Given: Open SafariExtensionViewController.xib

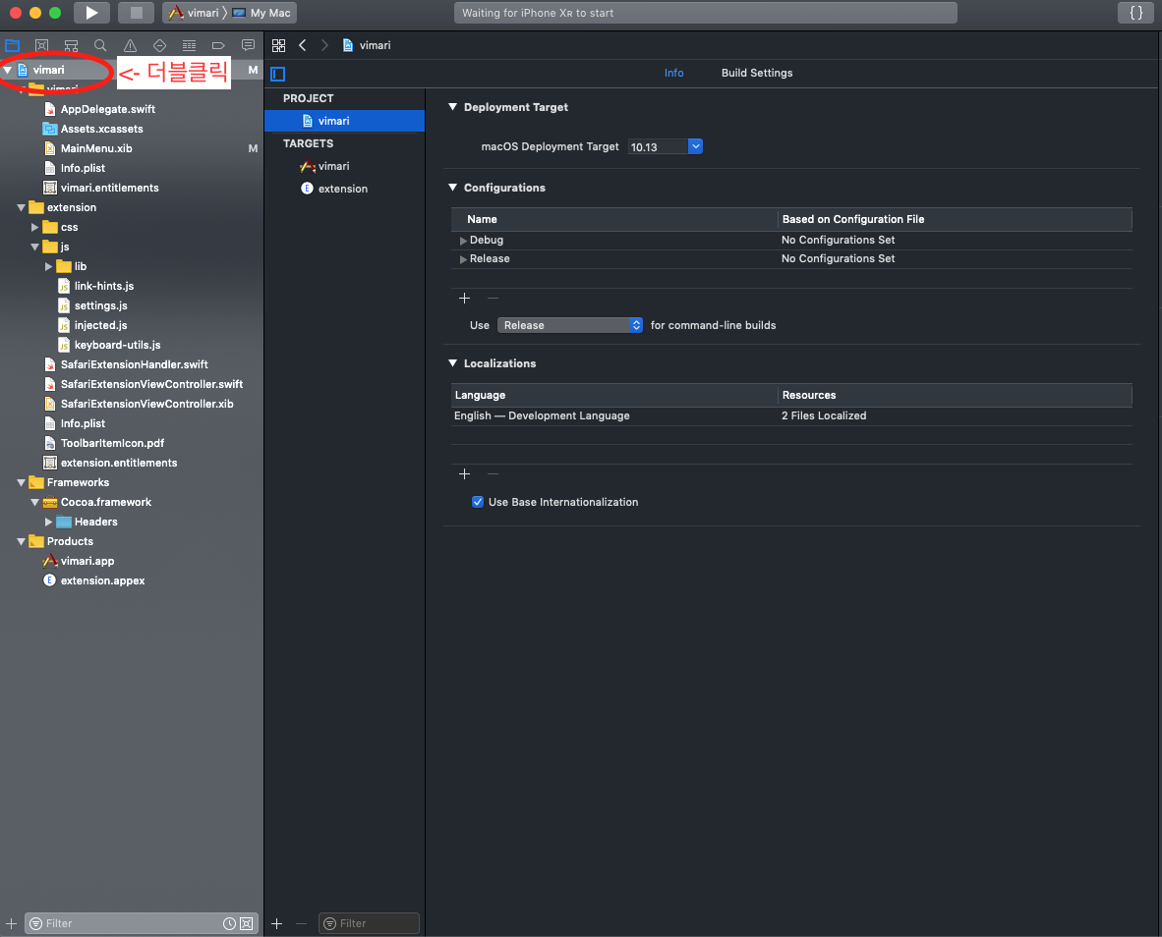Looking at the screenshot, I should (146, 404).
